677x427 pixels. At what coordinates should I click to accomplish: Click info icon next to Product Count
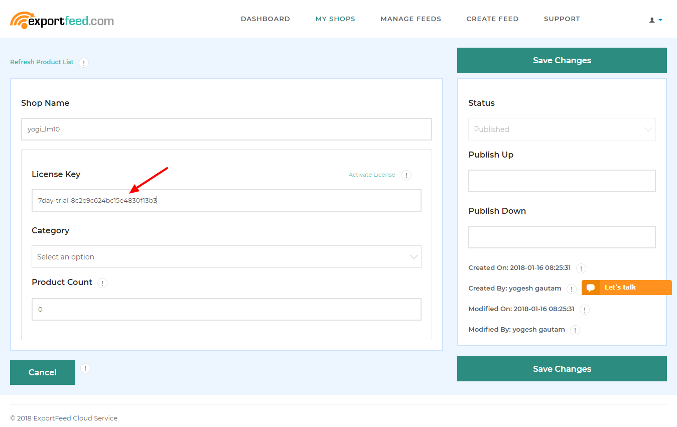[102, 283]
